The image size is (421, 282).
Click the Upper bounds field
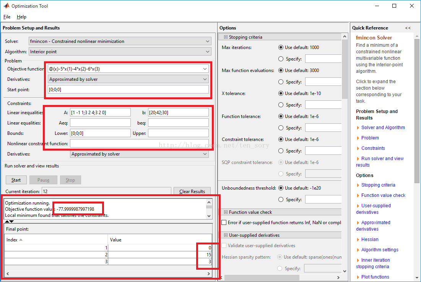point(178,133)
